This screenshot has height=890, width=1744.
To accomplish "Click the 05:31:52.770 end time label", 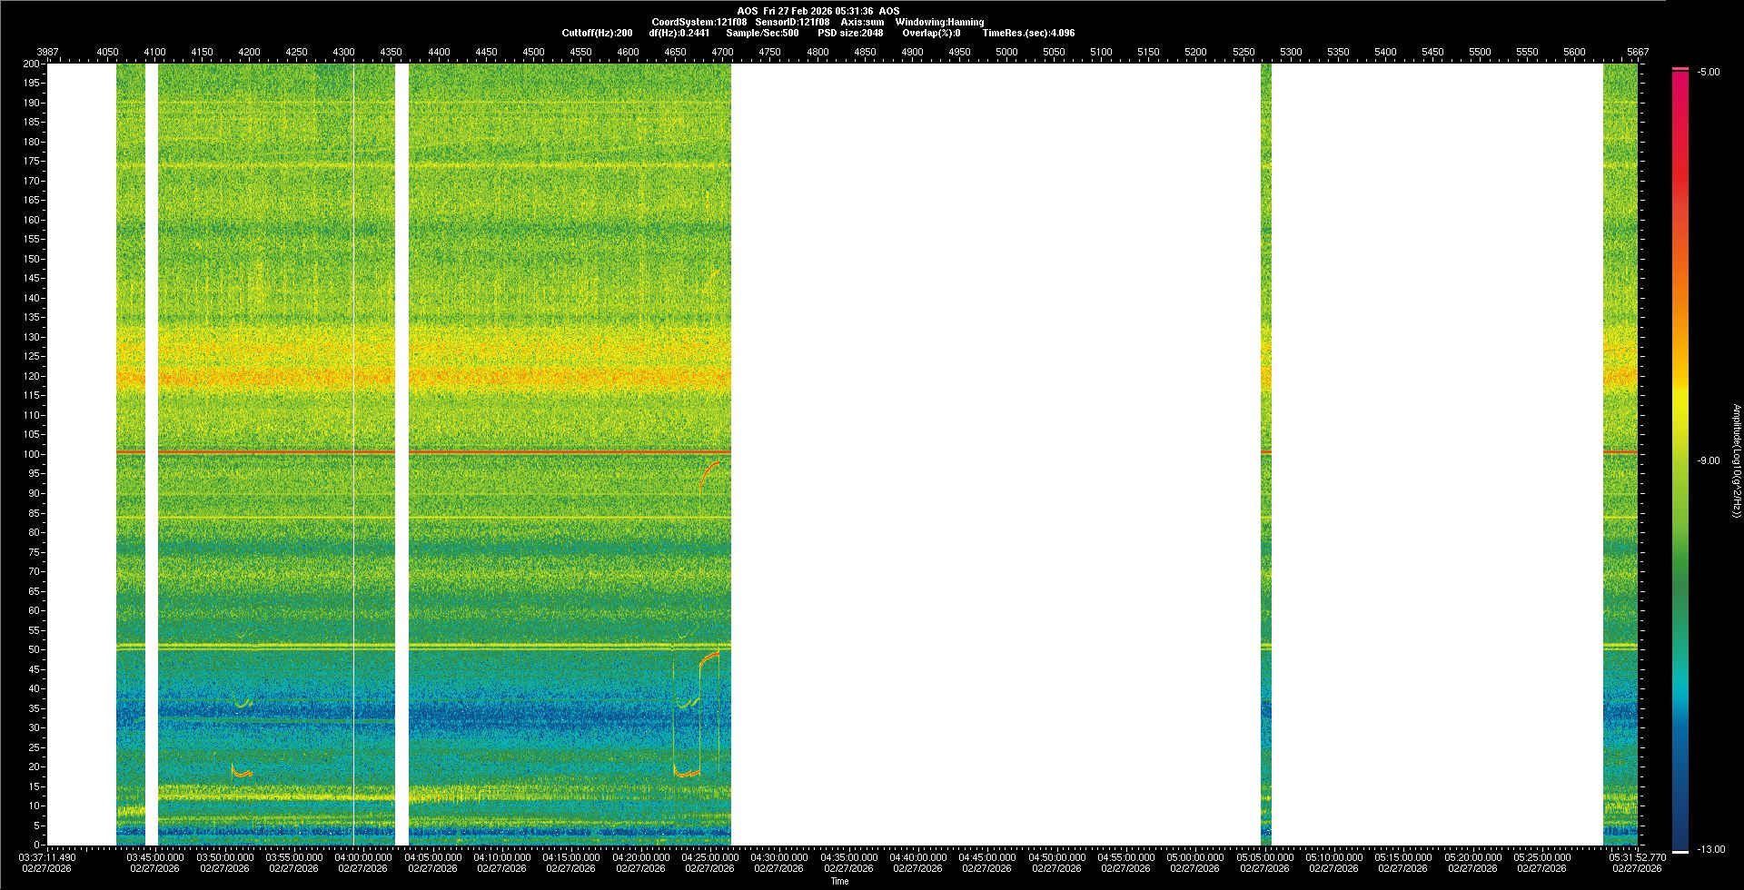I will click(x=1637, y=857).
